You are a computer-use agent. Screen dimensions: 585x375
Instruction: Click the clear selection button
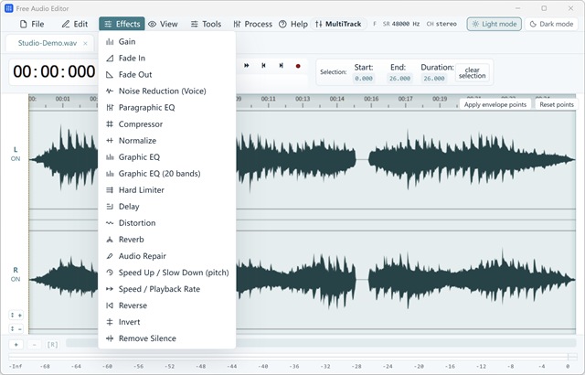point(472,73)
